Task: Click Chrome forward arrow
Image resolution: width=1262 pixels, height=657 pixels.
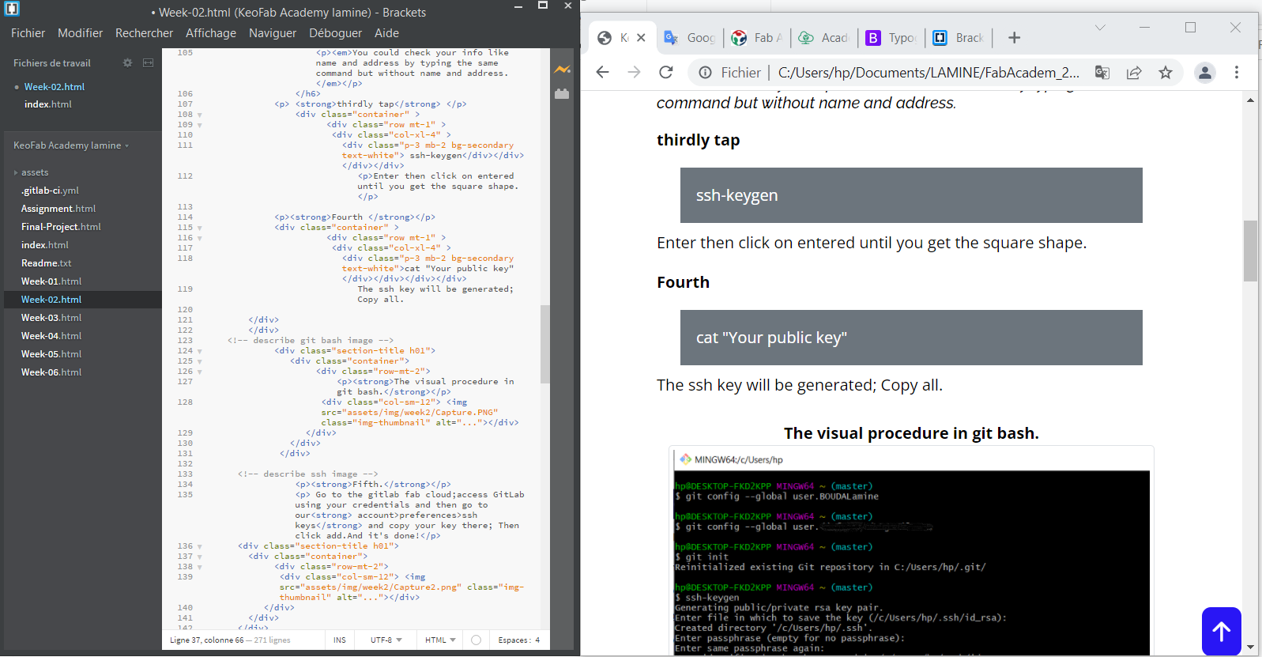Action: [634, 72]
